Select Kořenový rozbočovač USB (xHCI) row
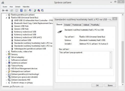The image size is (125, 91). pyautogui.click(x=28, y=37)
